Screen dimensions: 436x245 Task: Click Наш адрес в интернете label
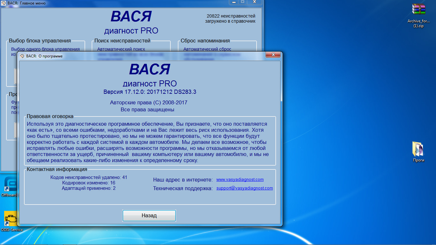pos(183,180)
